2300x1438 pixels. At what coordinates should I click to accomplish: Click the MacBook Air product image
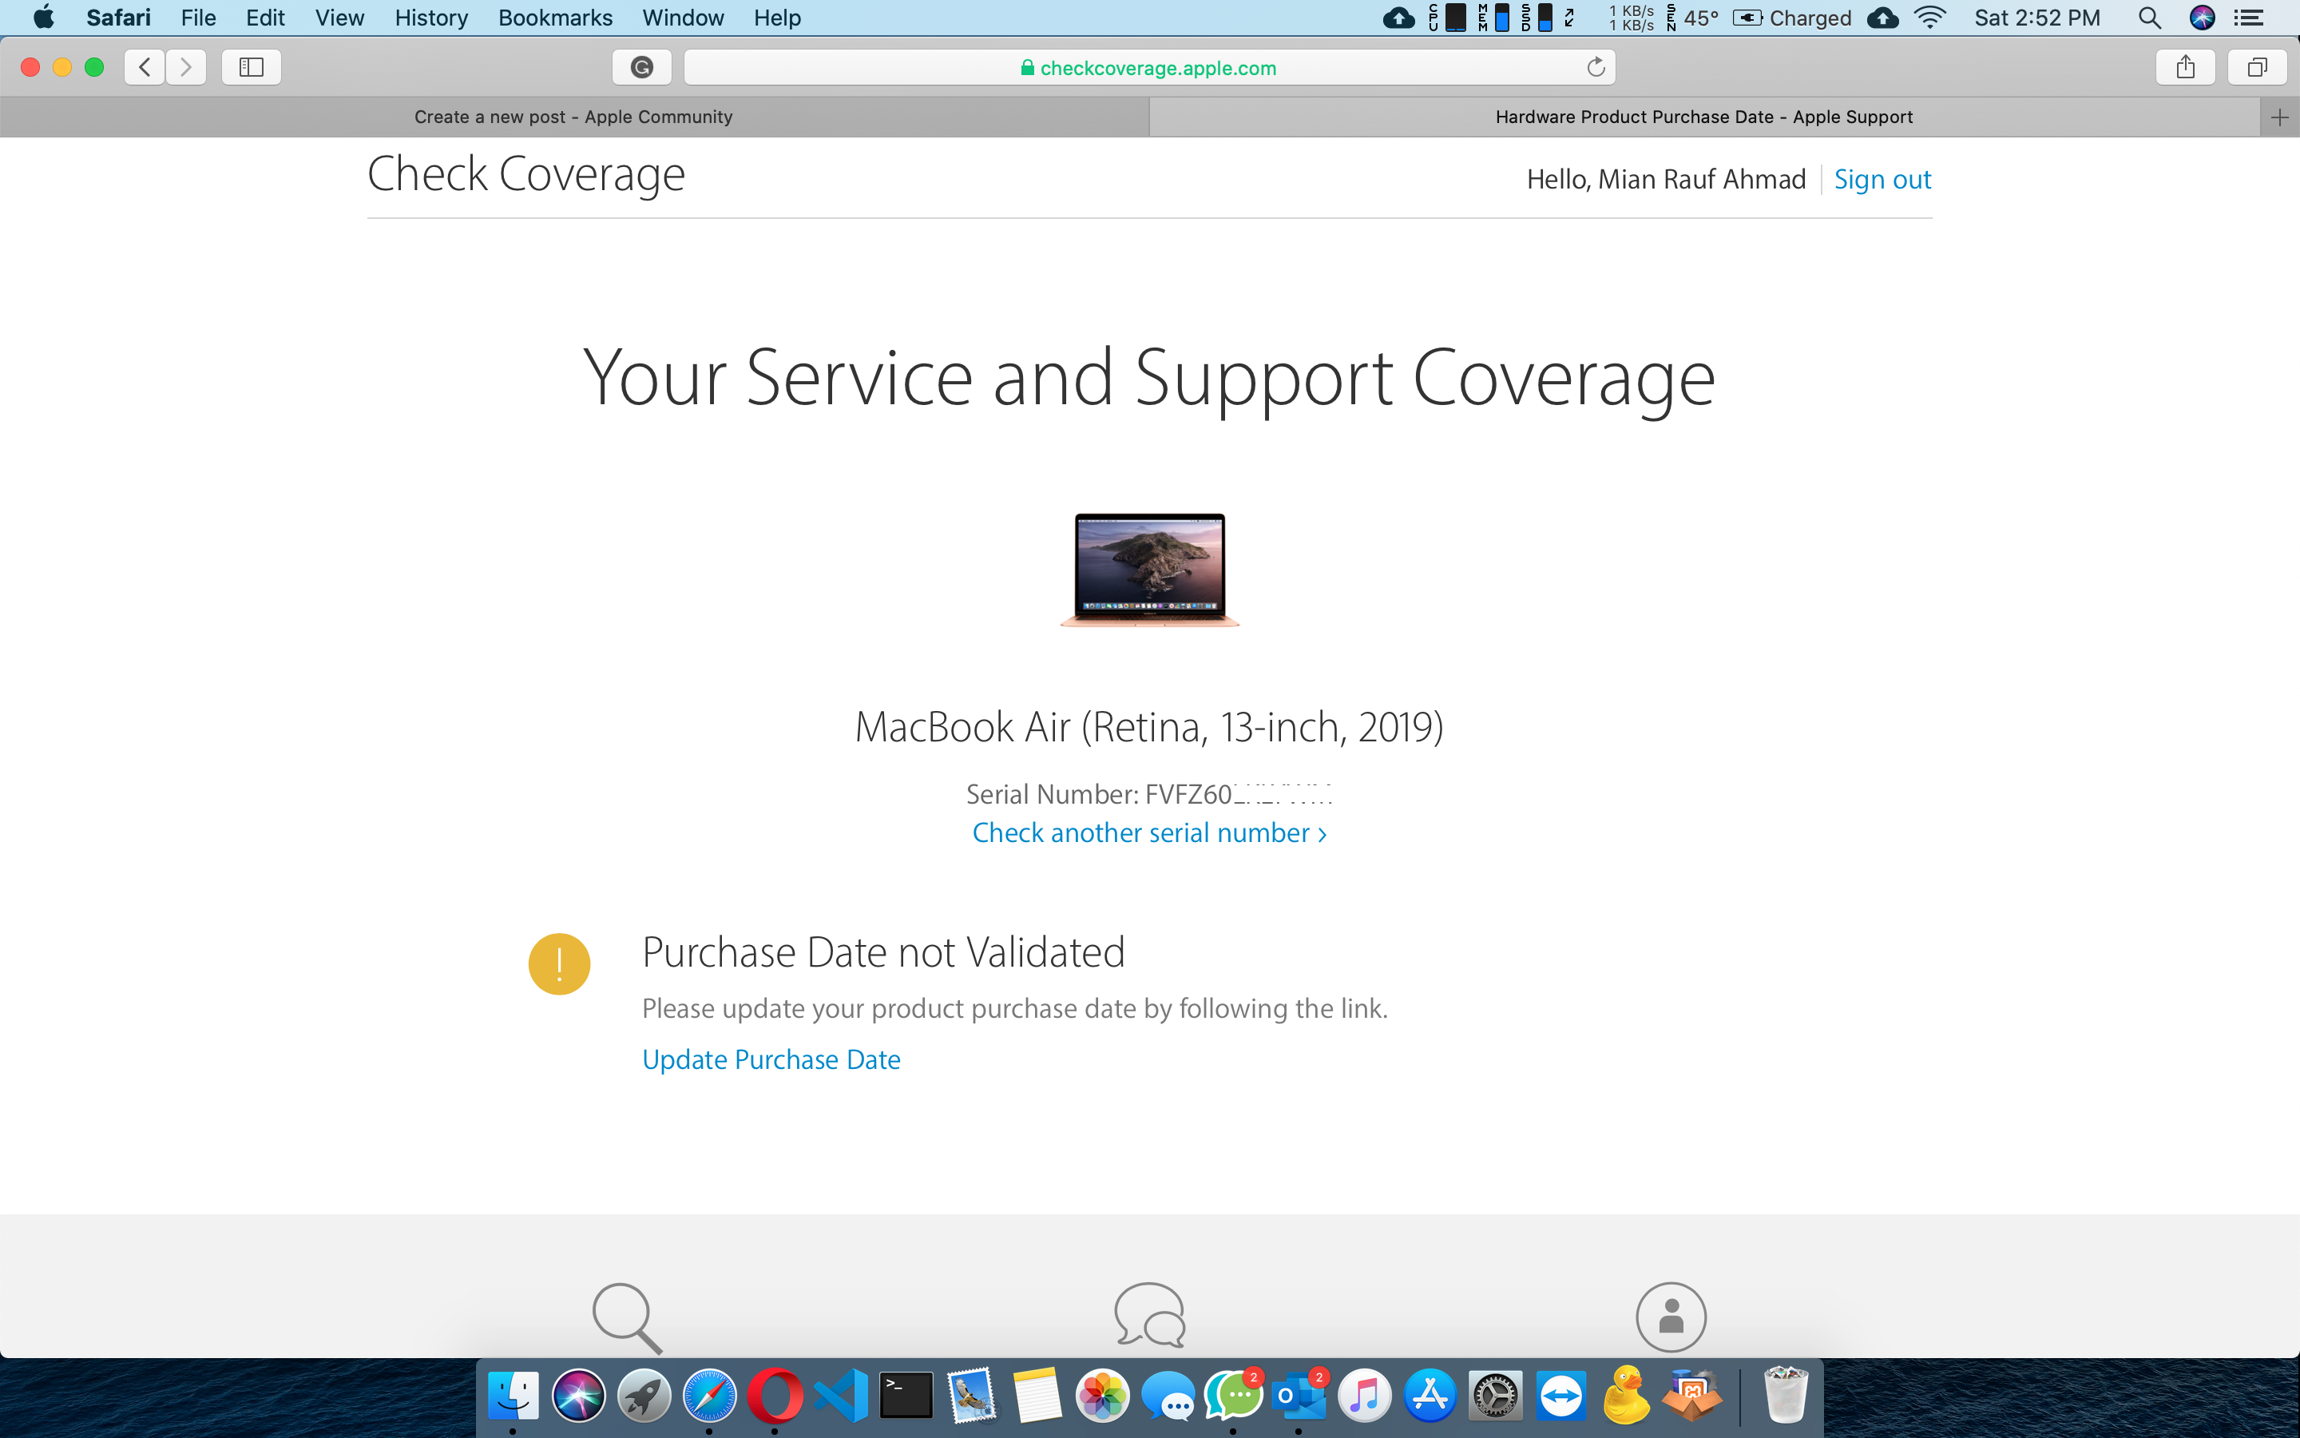[1149, 569]
